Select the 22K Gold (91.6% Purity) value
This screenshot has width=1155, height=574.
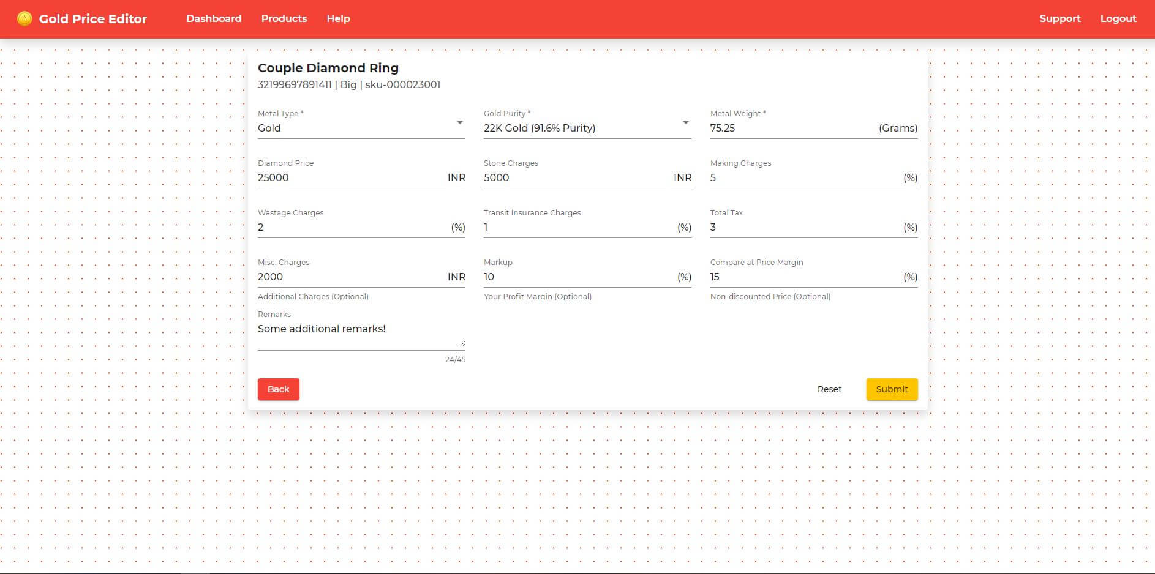(x=540, y=128)
